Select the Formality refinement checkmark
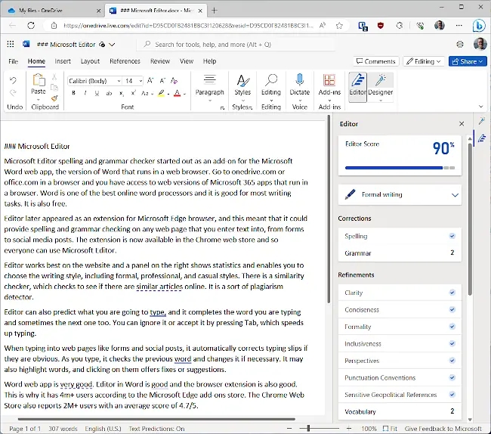This screenshot has width=491, height=434. (x=452, y=327)
